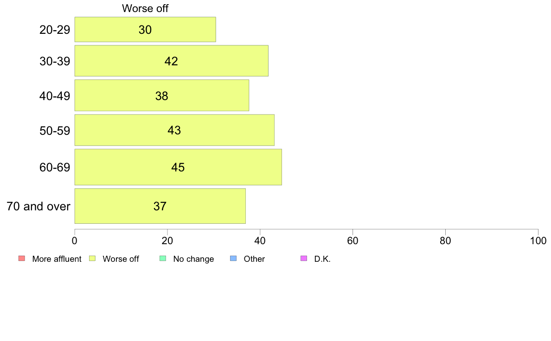
Task: Click the 60-69 age group label
Action: coord(55,167)
